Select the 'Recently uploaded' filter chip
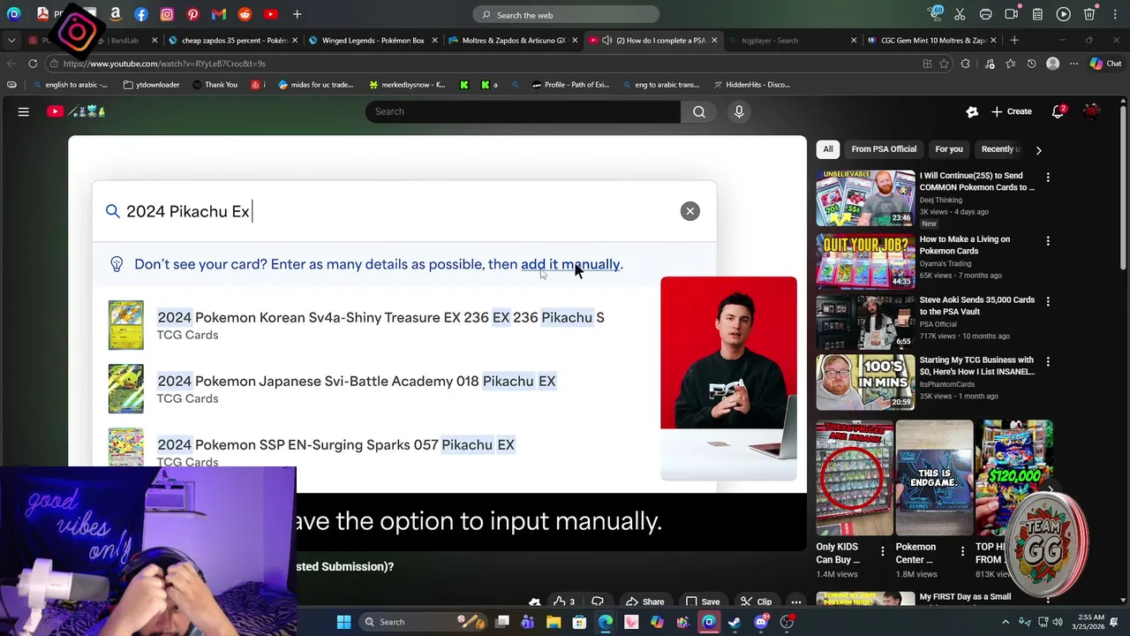 click(999, 149)
